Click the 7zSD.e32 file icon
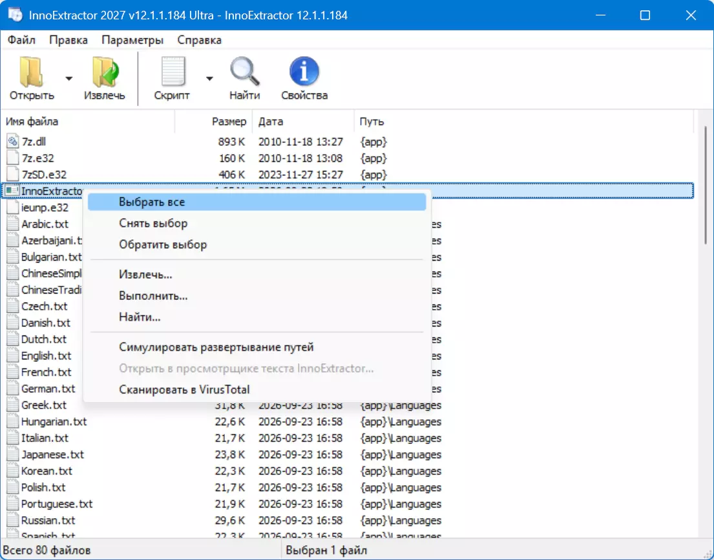Image resolution: width=714 pixels, height=560 pixels. [13, 175]
